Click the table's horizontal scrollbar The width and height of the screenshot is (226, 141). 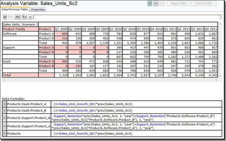110,80
